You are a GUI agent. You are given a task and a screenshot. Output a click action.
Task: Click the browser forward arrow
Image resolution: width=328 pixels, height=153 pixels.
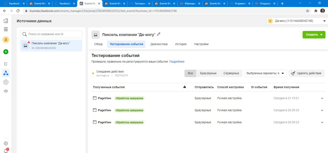click(x=11, y=11)
